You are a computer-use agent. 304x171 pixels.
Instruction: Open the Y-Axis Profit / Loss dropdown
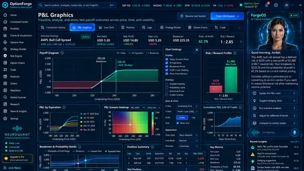[x=187, y=112]
